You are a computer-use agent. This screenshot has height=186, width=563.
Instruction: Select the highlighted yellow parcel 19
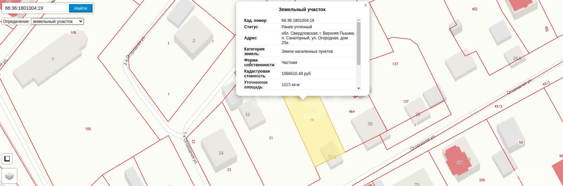pyautogui.click(x=311, y=128)
